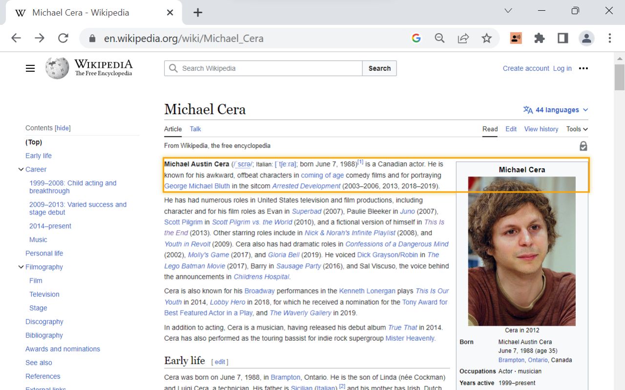Open Wikipedia's hamburger main menu

point(30,68)
